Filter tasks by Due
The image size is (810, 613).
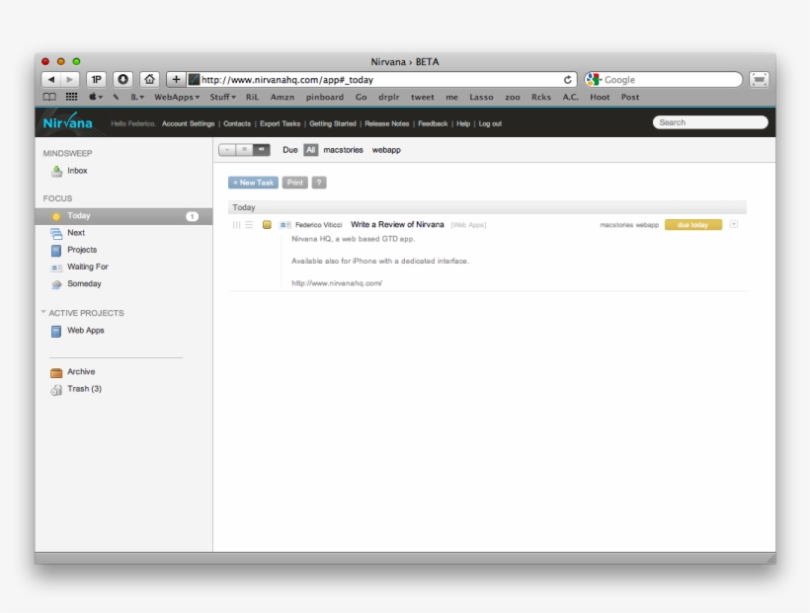289,150
